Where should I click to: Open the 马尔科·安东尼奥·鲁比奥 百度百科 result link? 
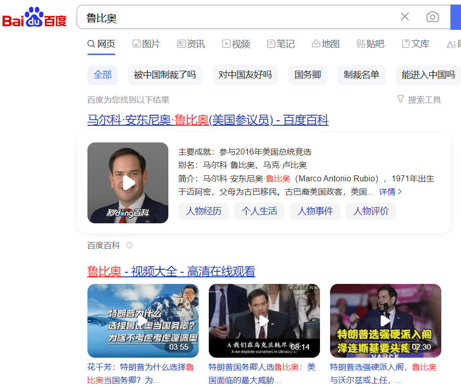[208, 120]
